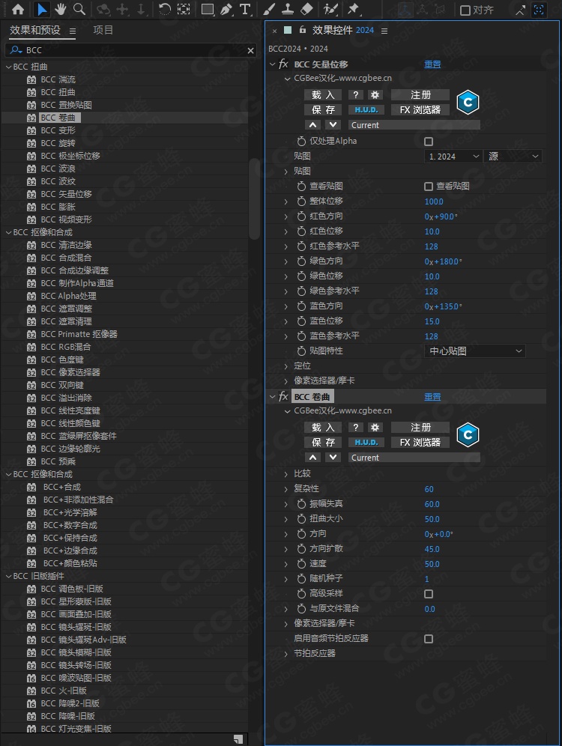The height and width of the screenshot is (746, 562).
Task: Select the Type text tool
Action: [244, 9]
